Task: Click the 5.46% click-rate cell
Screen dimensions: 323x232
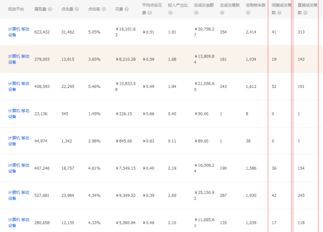Action: point(94,86)
